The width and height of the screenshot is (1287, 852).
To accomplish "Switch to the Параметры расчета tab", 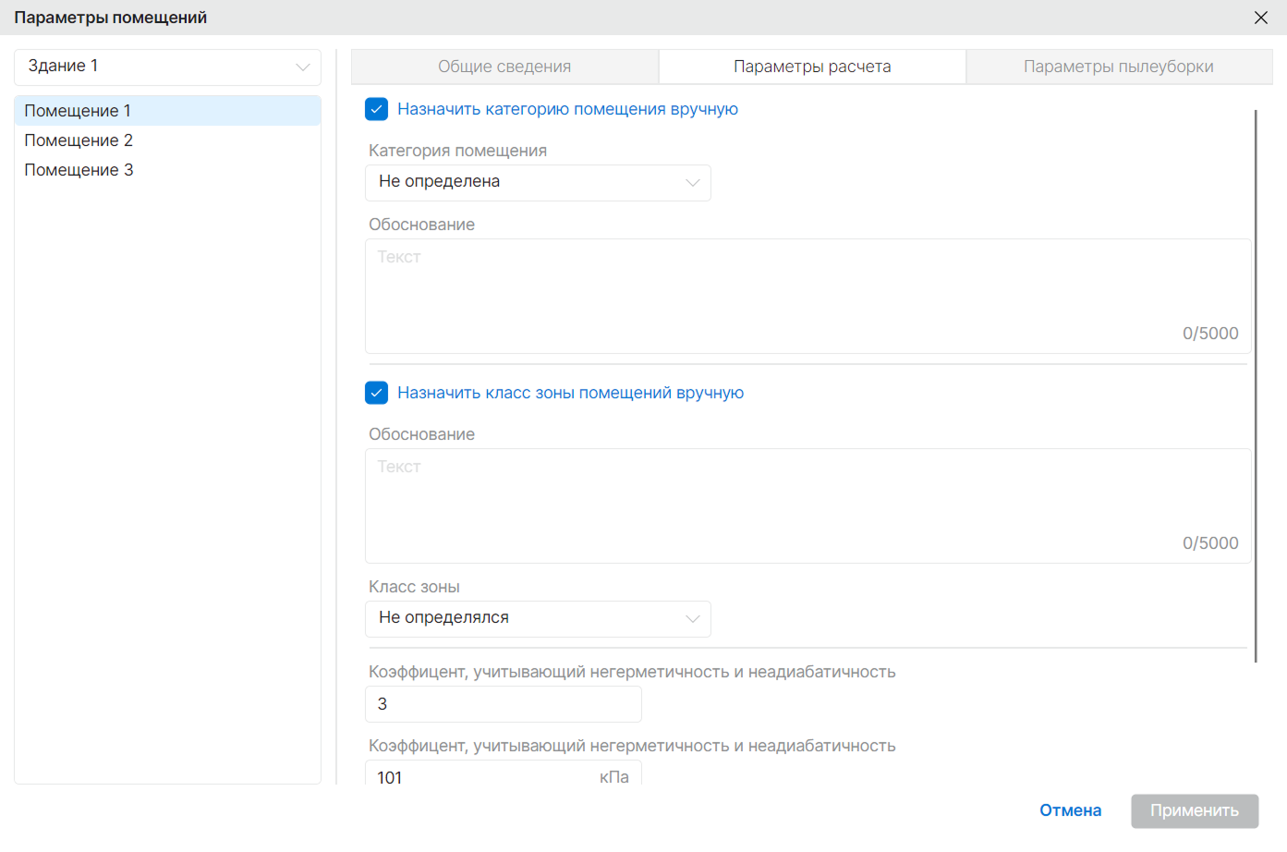I will click(x=812, y=67).
